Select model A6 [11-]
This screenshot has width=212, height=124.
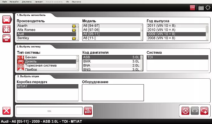tap(111, 38)
